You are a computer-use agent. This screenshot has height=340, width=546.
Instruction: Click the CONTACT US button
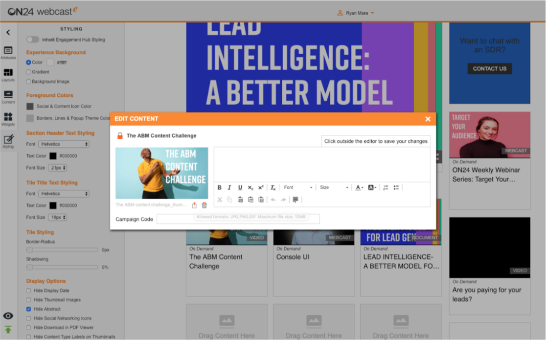pyautogui.click(x=490, y=69)
